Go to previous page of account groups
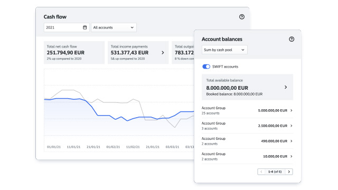This screenshot has height=190, width=338. [261, 172]
